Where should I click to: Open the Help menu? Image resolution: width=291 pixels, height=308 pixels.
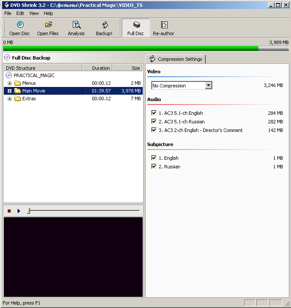click(x=48, y=13)
